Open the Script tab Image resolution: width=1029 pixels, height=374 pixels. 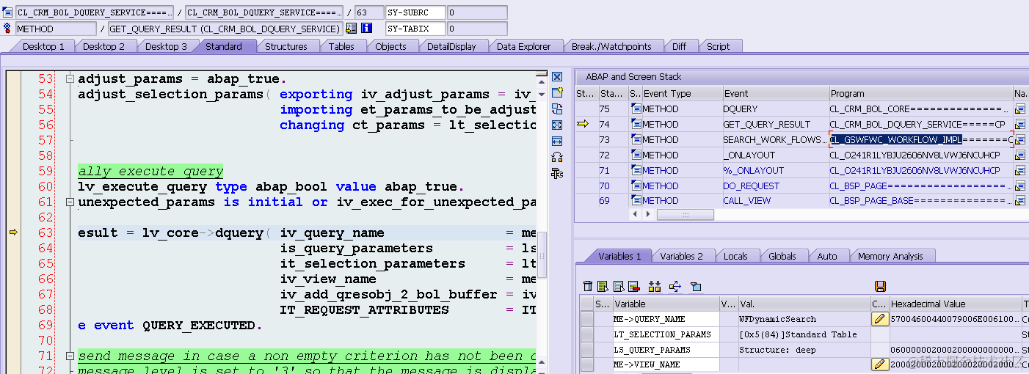click(718, 46)
